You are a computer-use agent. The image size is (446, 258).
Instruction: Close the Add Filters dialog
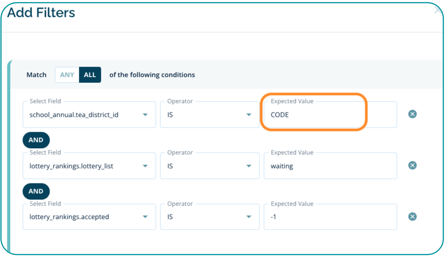point(438,11)
